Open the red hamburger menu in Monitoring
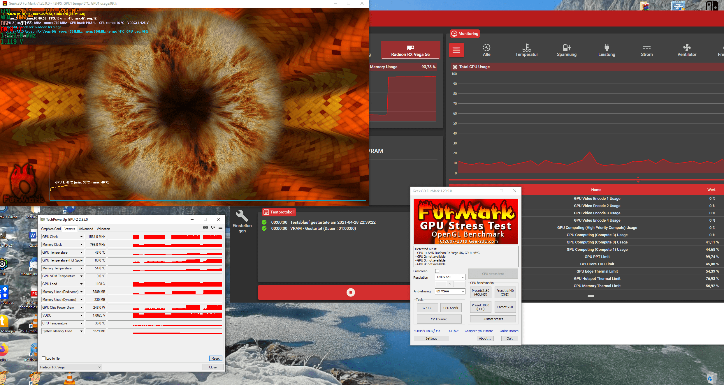Image resolution: width=724 pixels, height=385 pixels. 456,50
